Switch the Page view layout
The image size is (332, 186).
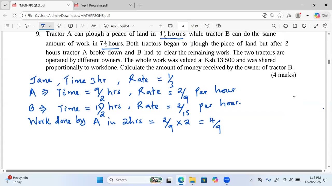point(218,26)
